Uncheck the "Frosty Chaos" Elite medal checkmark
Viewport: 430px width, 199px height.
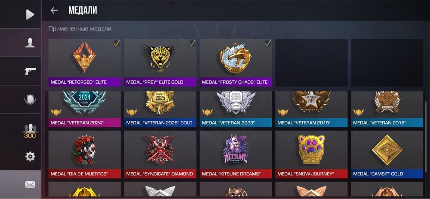coord(268,43)
